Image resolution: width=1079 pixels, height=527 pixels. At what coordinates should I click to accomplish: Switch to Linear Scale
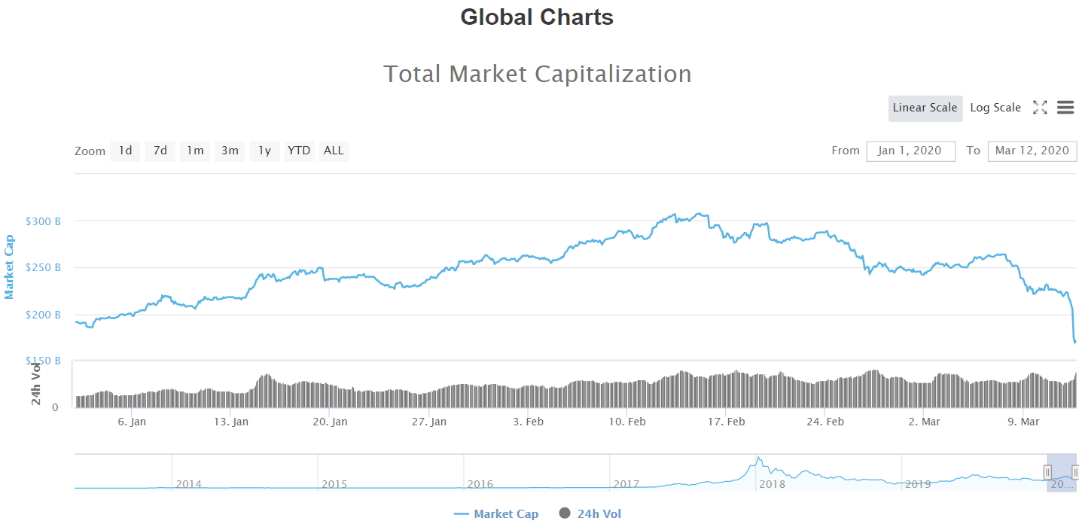(925, 108)
